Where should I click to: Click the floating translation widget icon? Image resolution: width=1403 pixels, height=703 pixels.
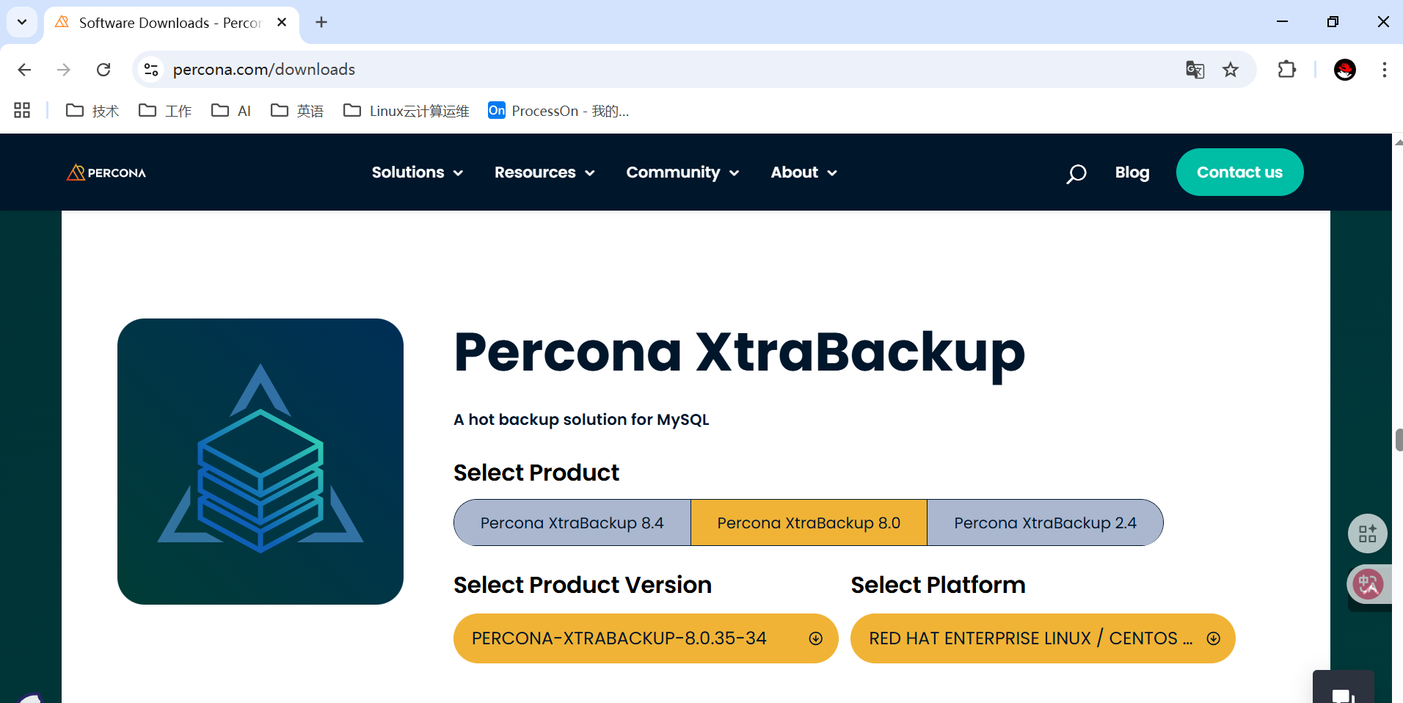1368,585
